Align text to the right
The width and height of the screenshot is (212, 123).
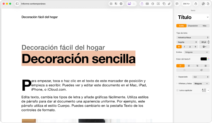pos(197,66)
